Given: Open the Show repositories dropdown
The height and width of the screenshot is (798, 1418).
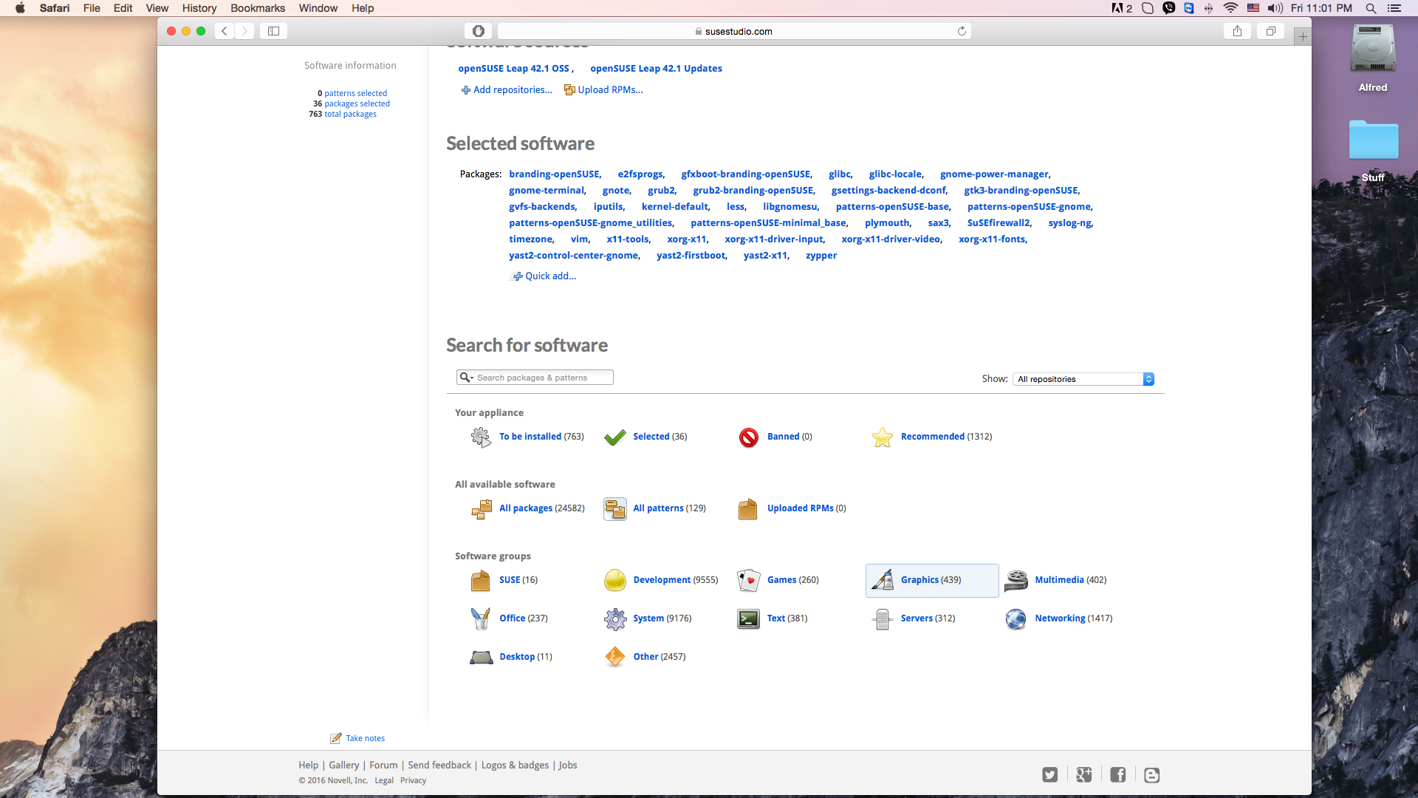Looking at the screenshot, I should pos(1082,379).
